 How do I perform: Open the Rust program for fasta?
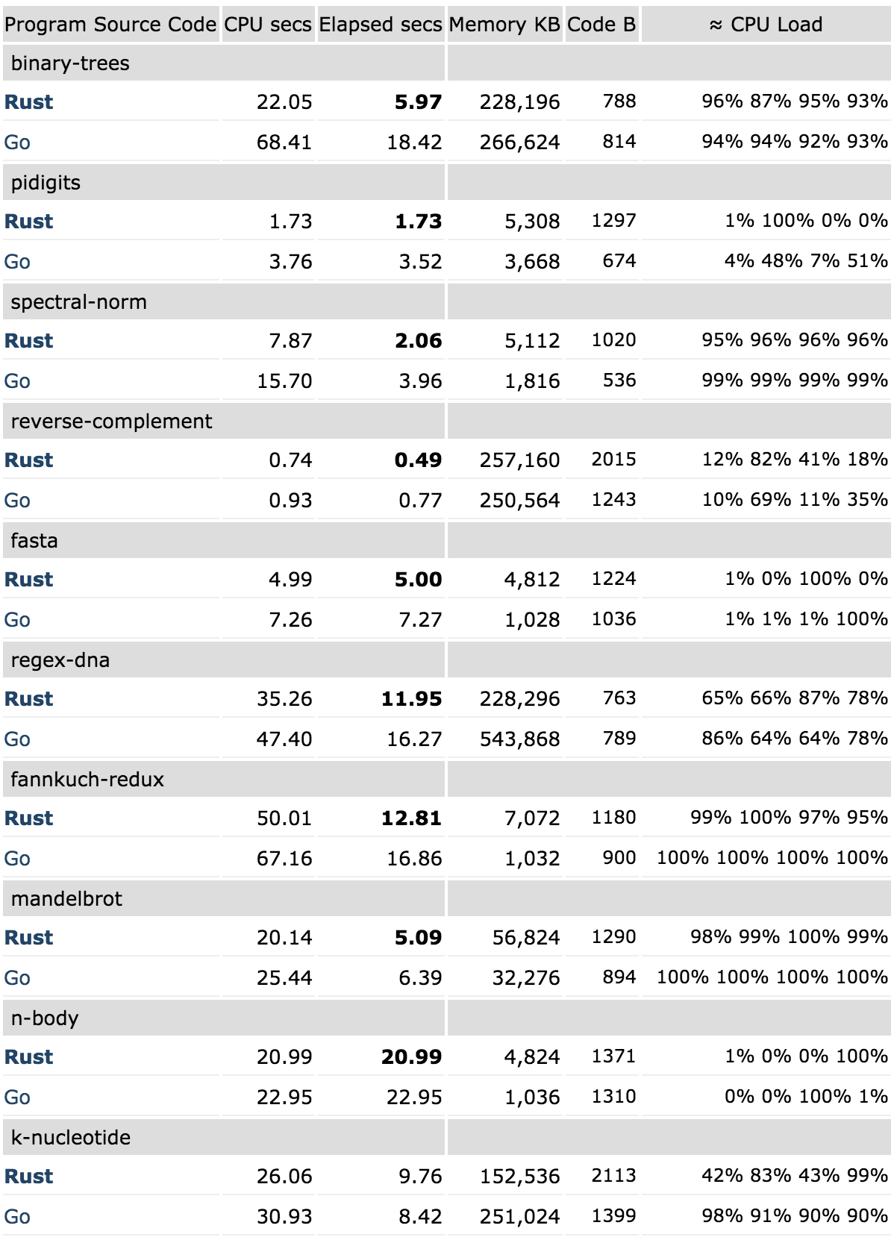coord(28,580)
